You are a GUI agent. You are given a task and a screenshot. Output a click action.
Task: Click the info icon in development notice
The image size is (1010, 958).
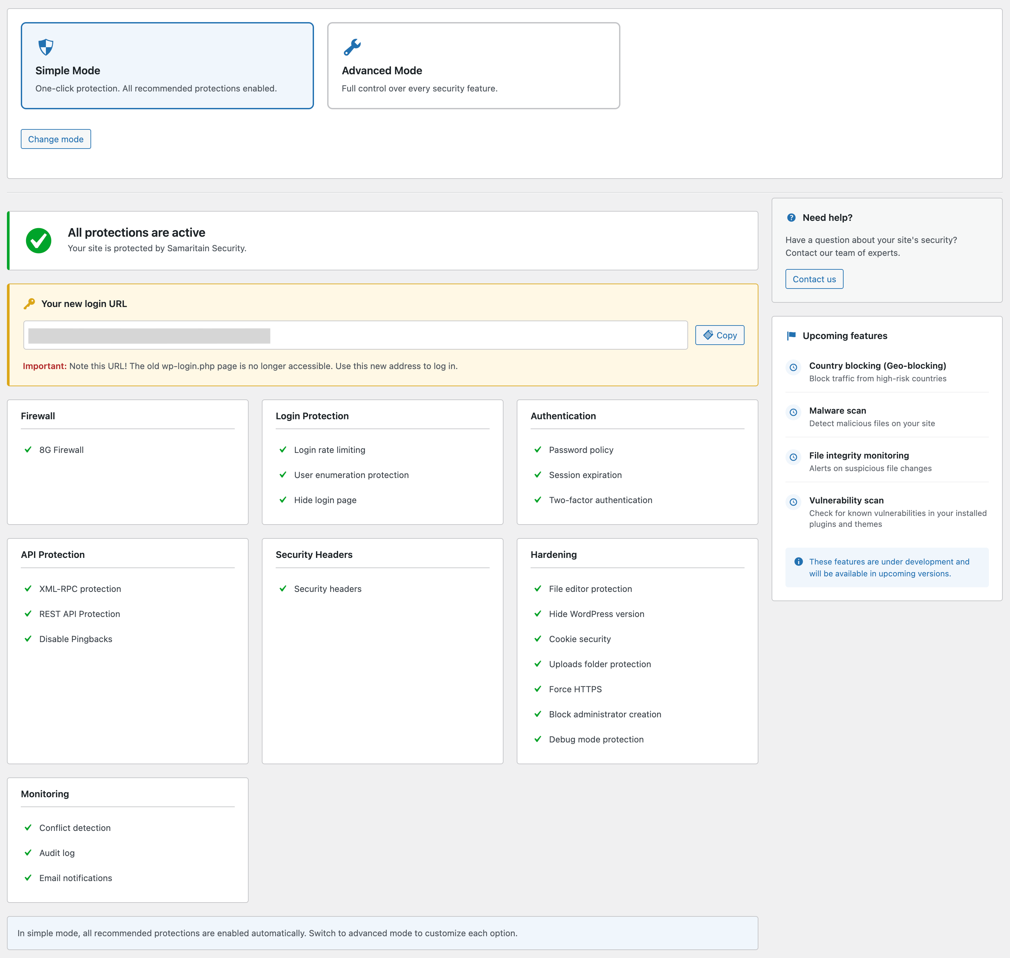pos(799,562)
